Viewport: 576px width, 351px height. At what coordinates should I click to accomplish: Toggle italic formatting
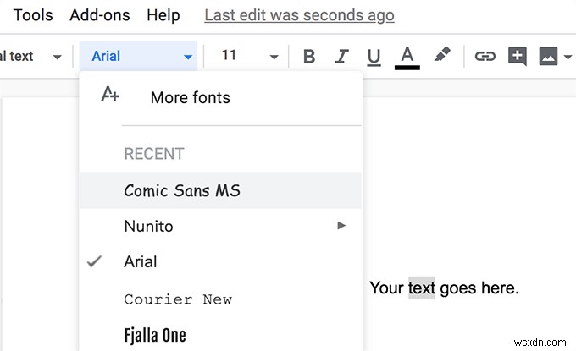pos(341,57)
